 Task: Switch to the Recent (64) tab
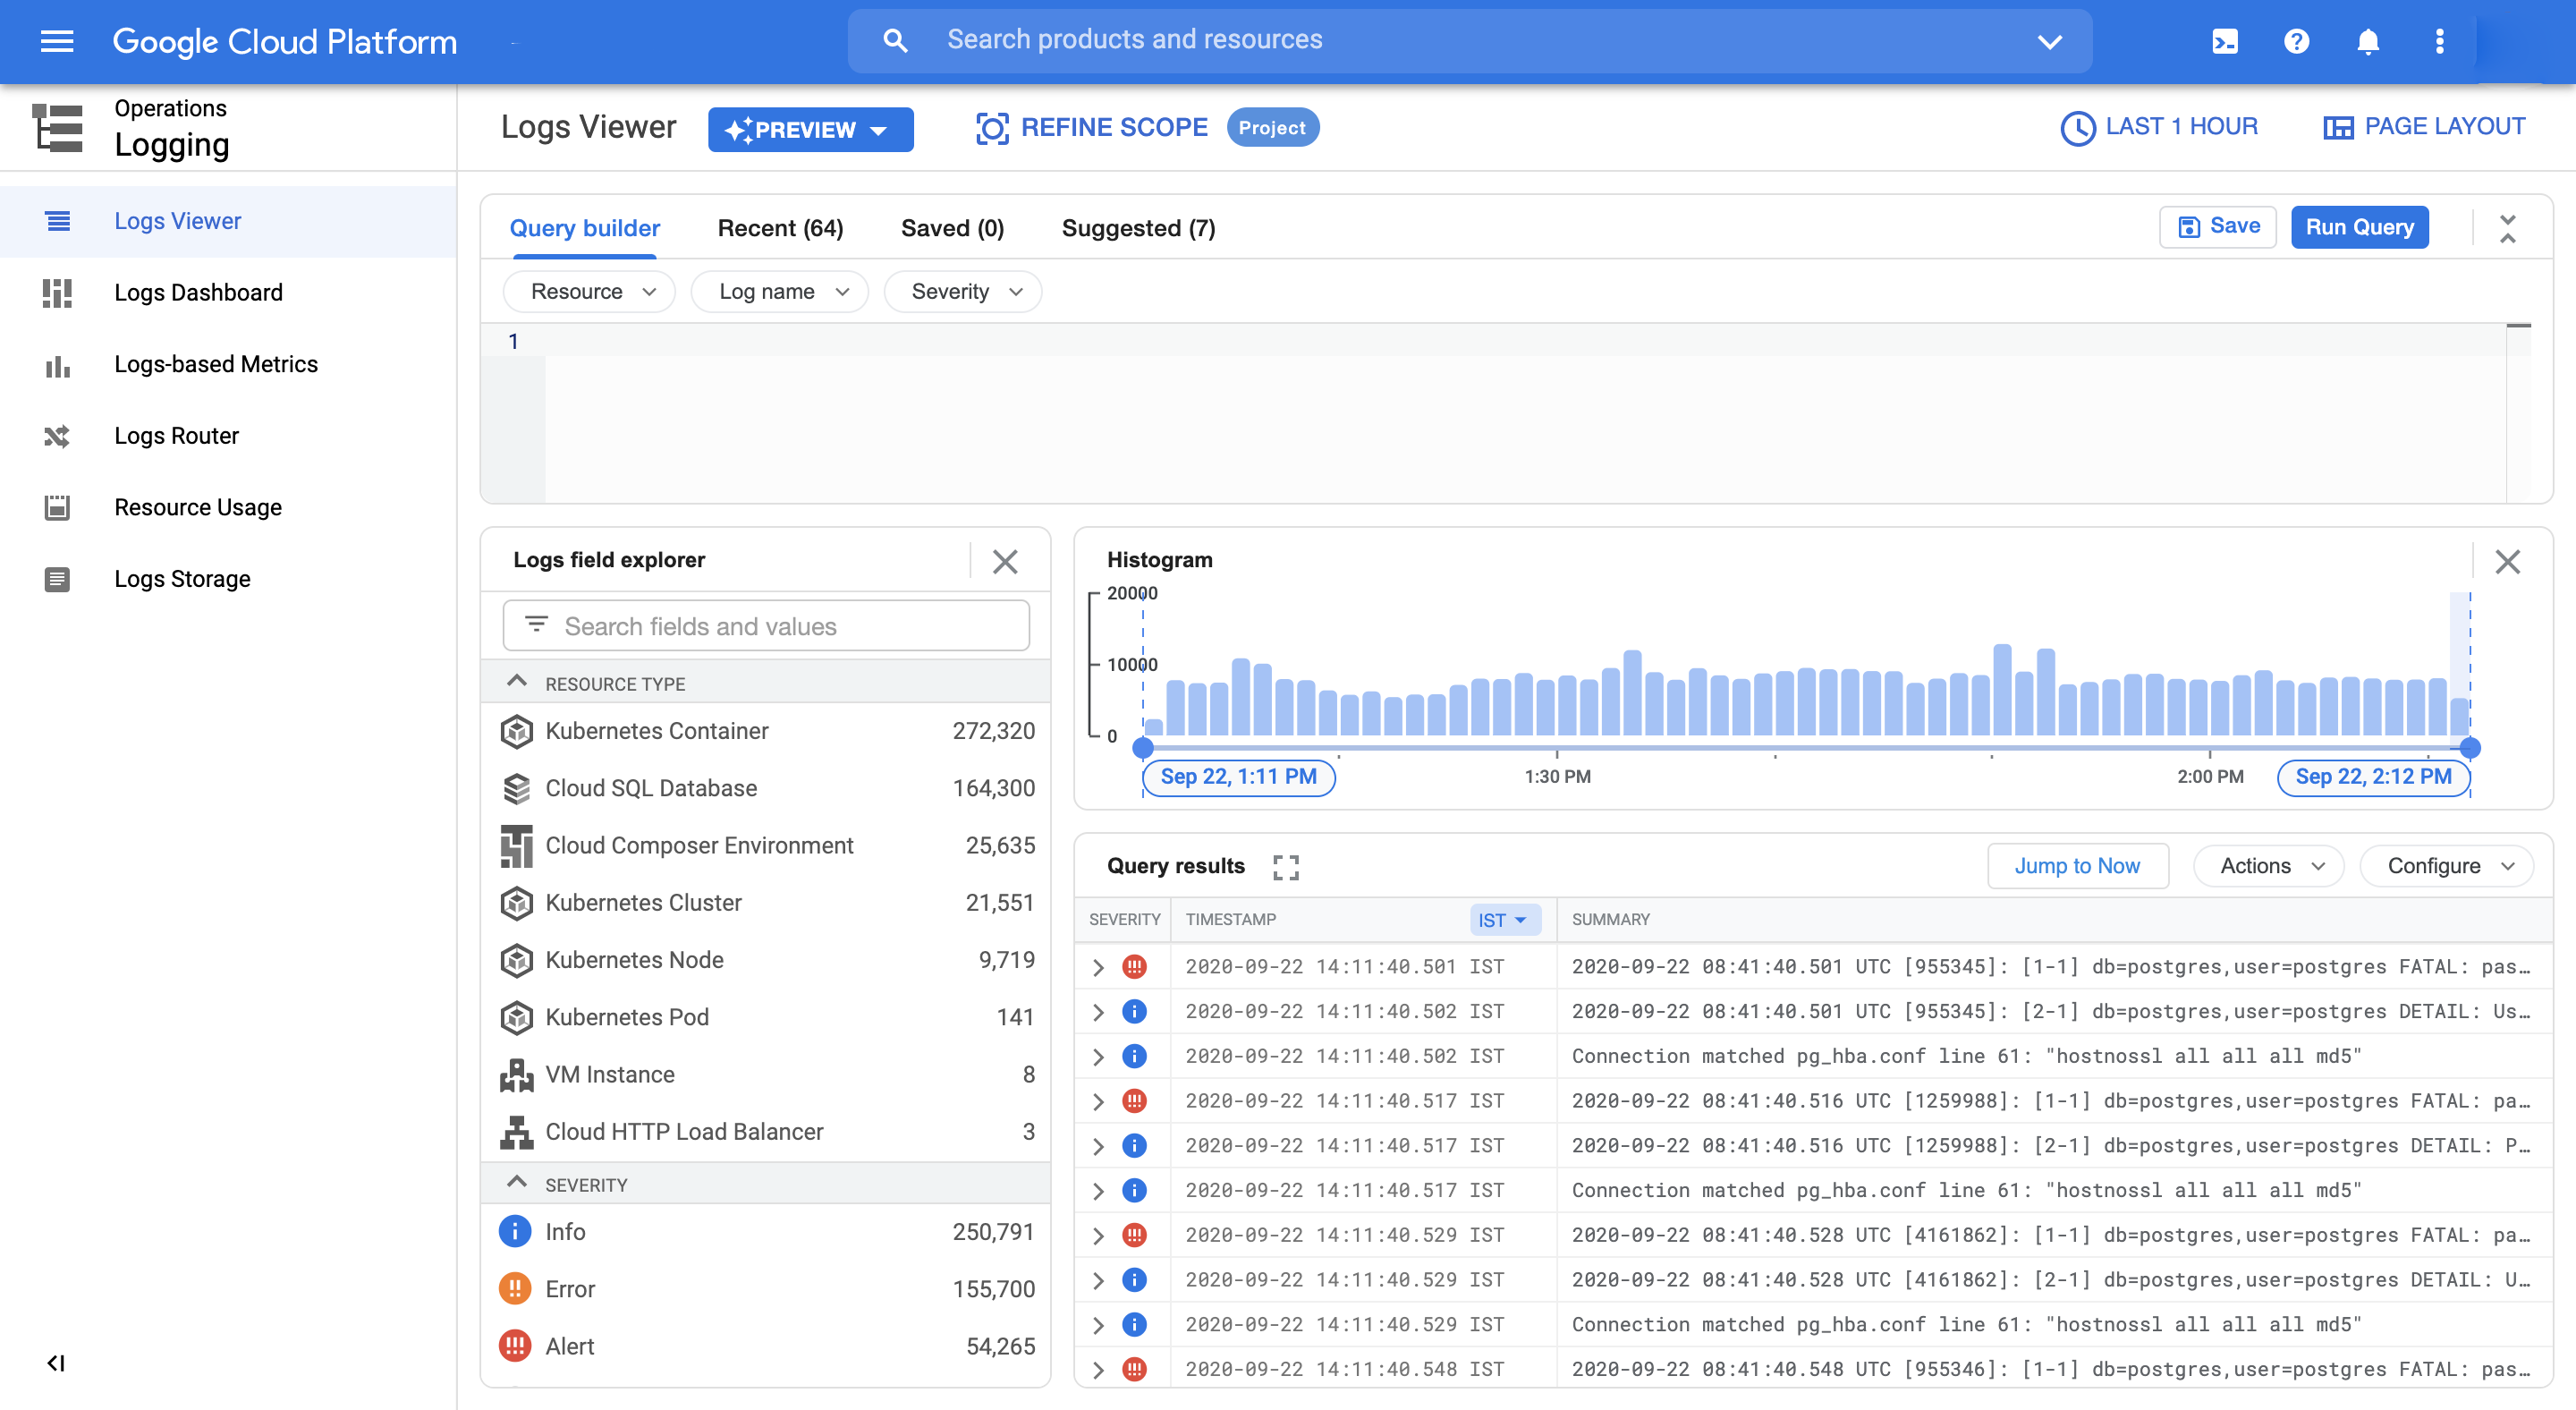pyautogui.click(x=780, y=228)
